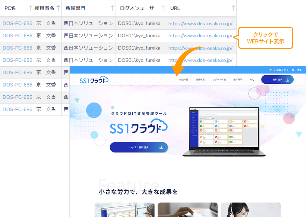Select 西日本ソリューション cell in first row
The height and width of the screenshot is (217, 306).
[x=89, y=23]
